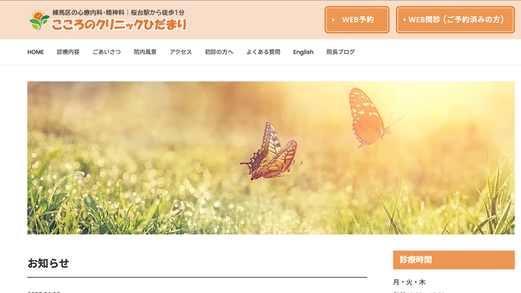
Task: Switch to English page
Action: [303, 52]
